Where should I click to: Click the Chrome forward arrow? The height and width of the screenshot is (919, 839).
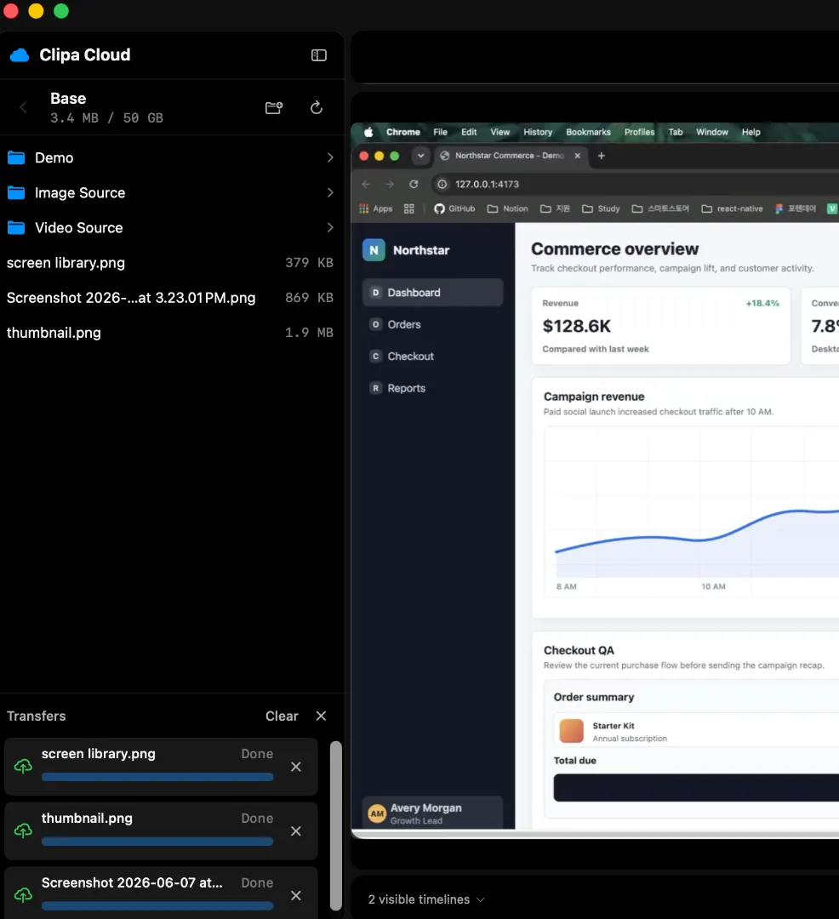click(x=390, y=185)
